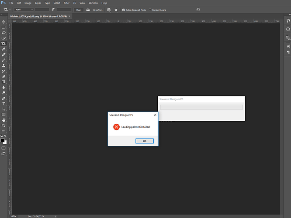This screenshot has width=291, height=218.
Task: Select the Lasso tool
Action: pos(3,33)
